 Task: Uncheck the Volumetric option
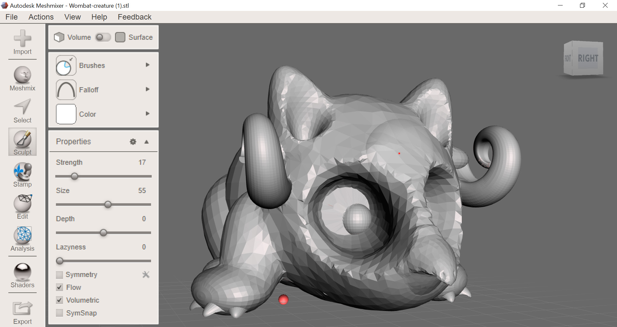pyautogui.click(x=59, y=300)
